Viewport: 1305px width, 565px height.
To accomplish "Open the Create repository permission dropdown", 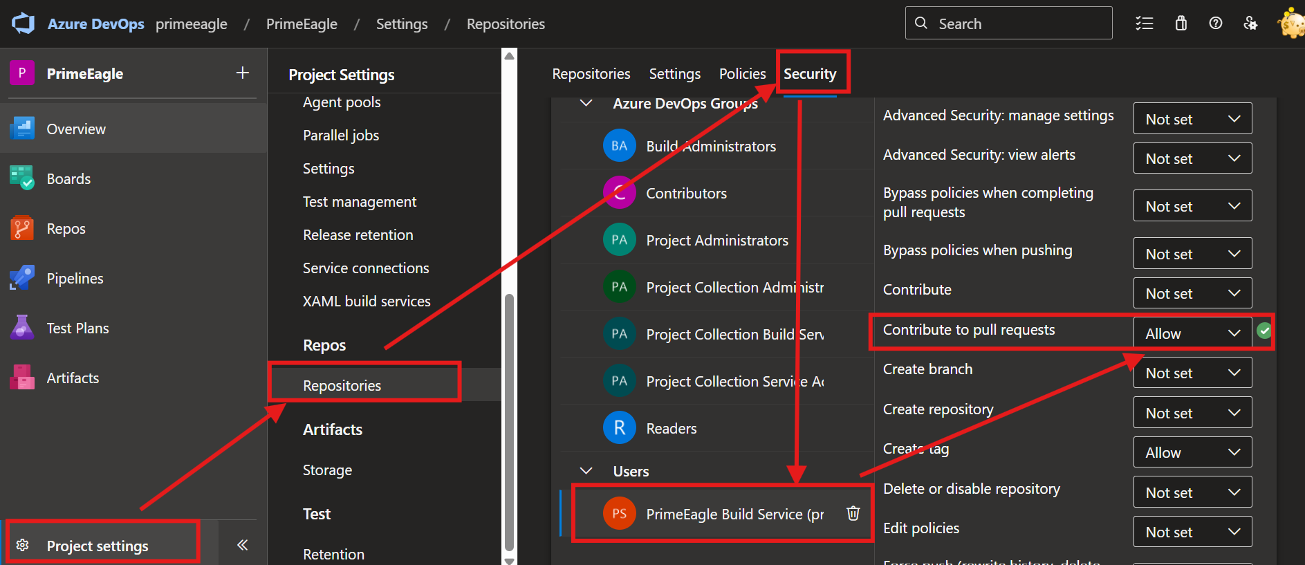I will point(1192,412).
